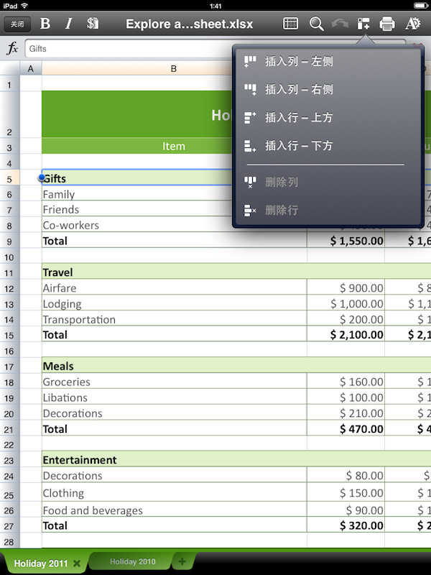
Task: Toggle italic formatting in toolbar
Action: pyautogui.click(x=69, y=24)
